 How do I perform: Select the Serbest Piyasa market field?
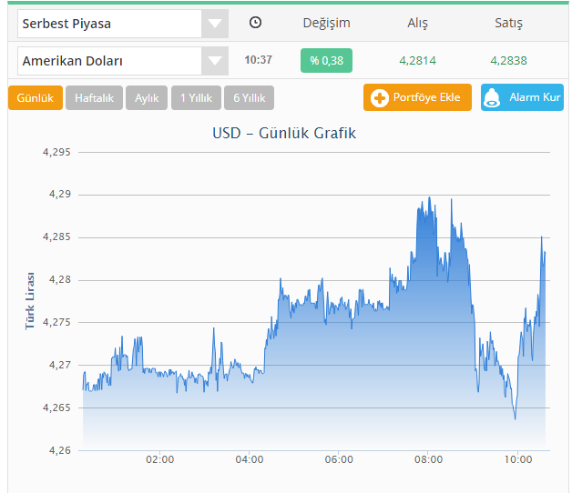click(108, 24)
